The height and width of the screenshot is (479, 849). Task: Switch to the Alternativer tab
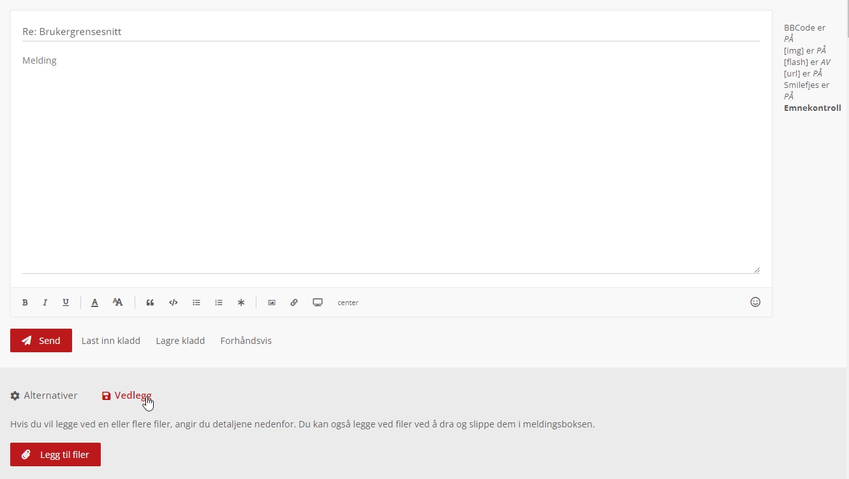44,396
